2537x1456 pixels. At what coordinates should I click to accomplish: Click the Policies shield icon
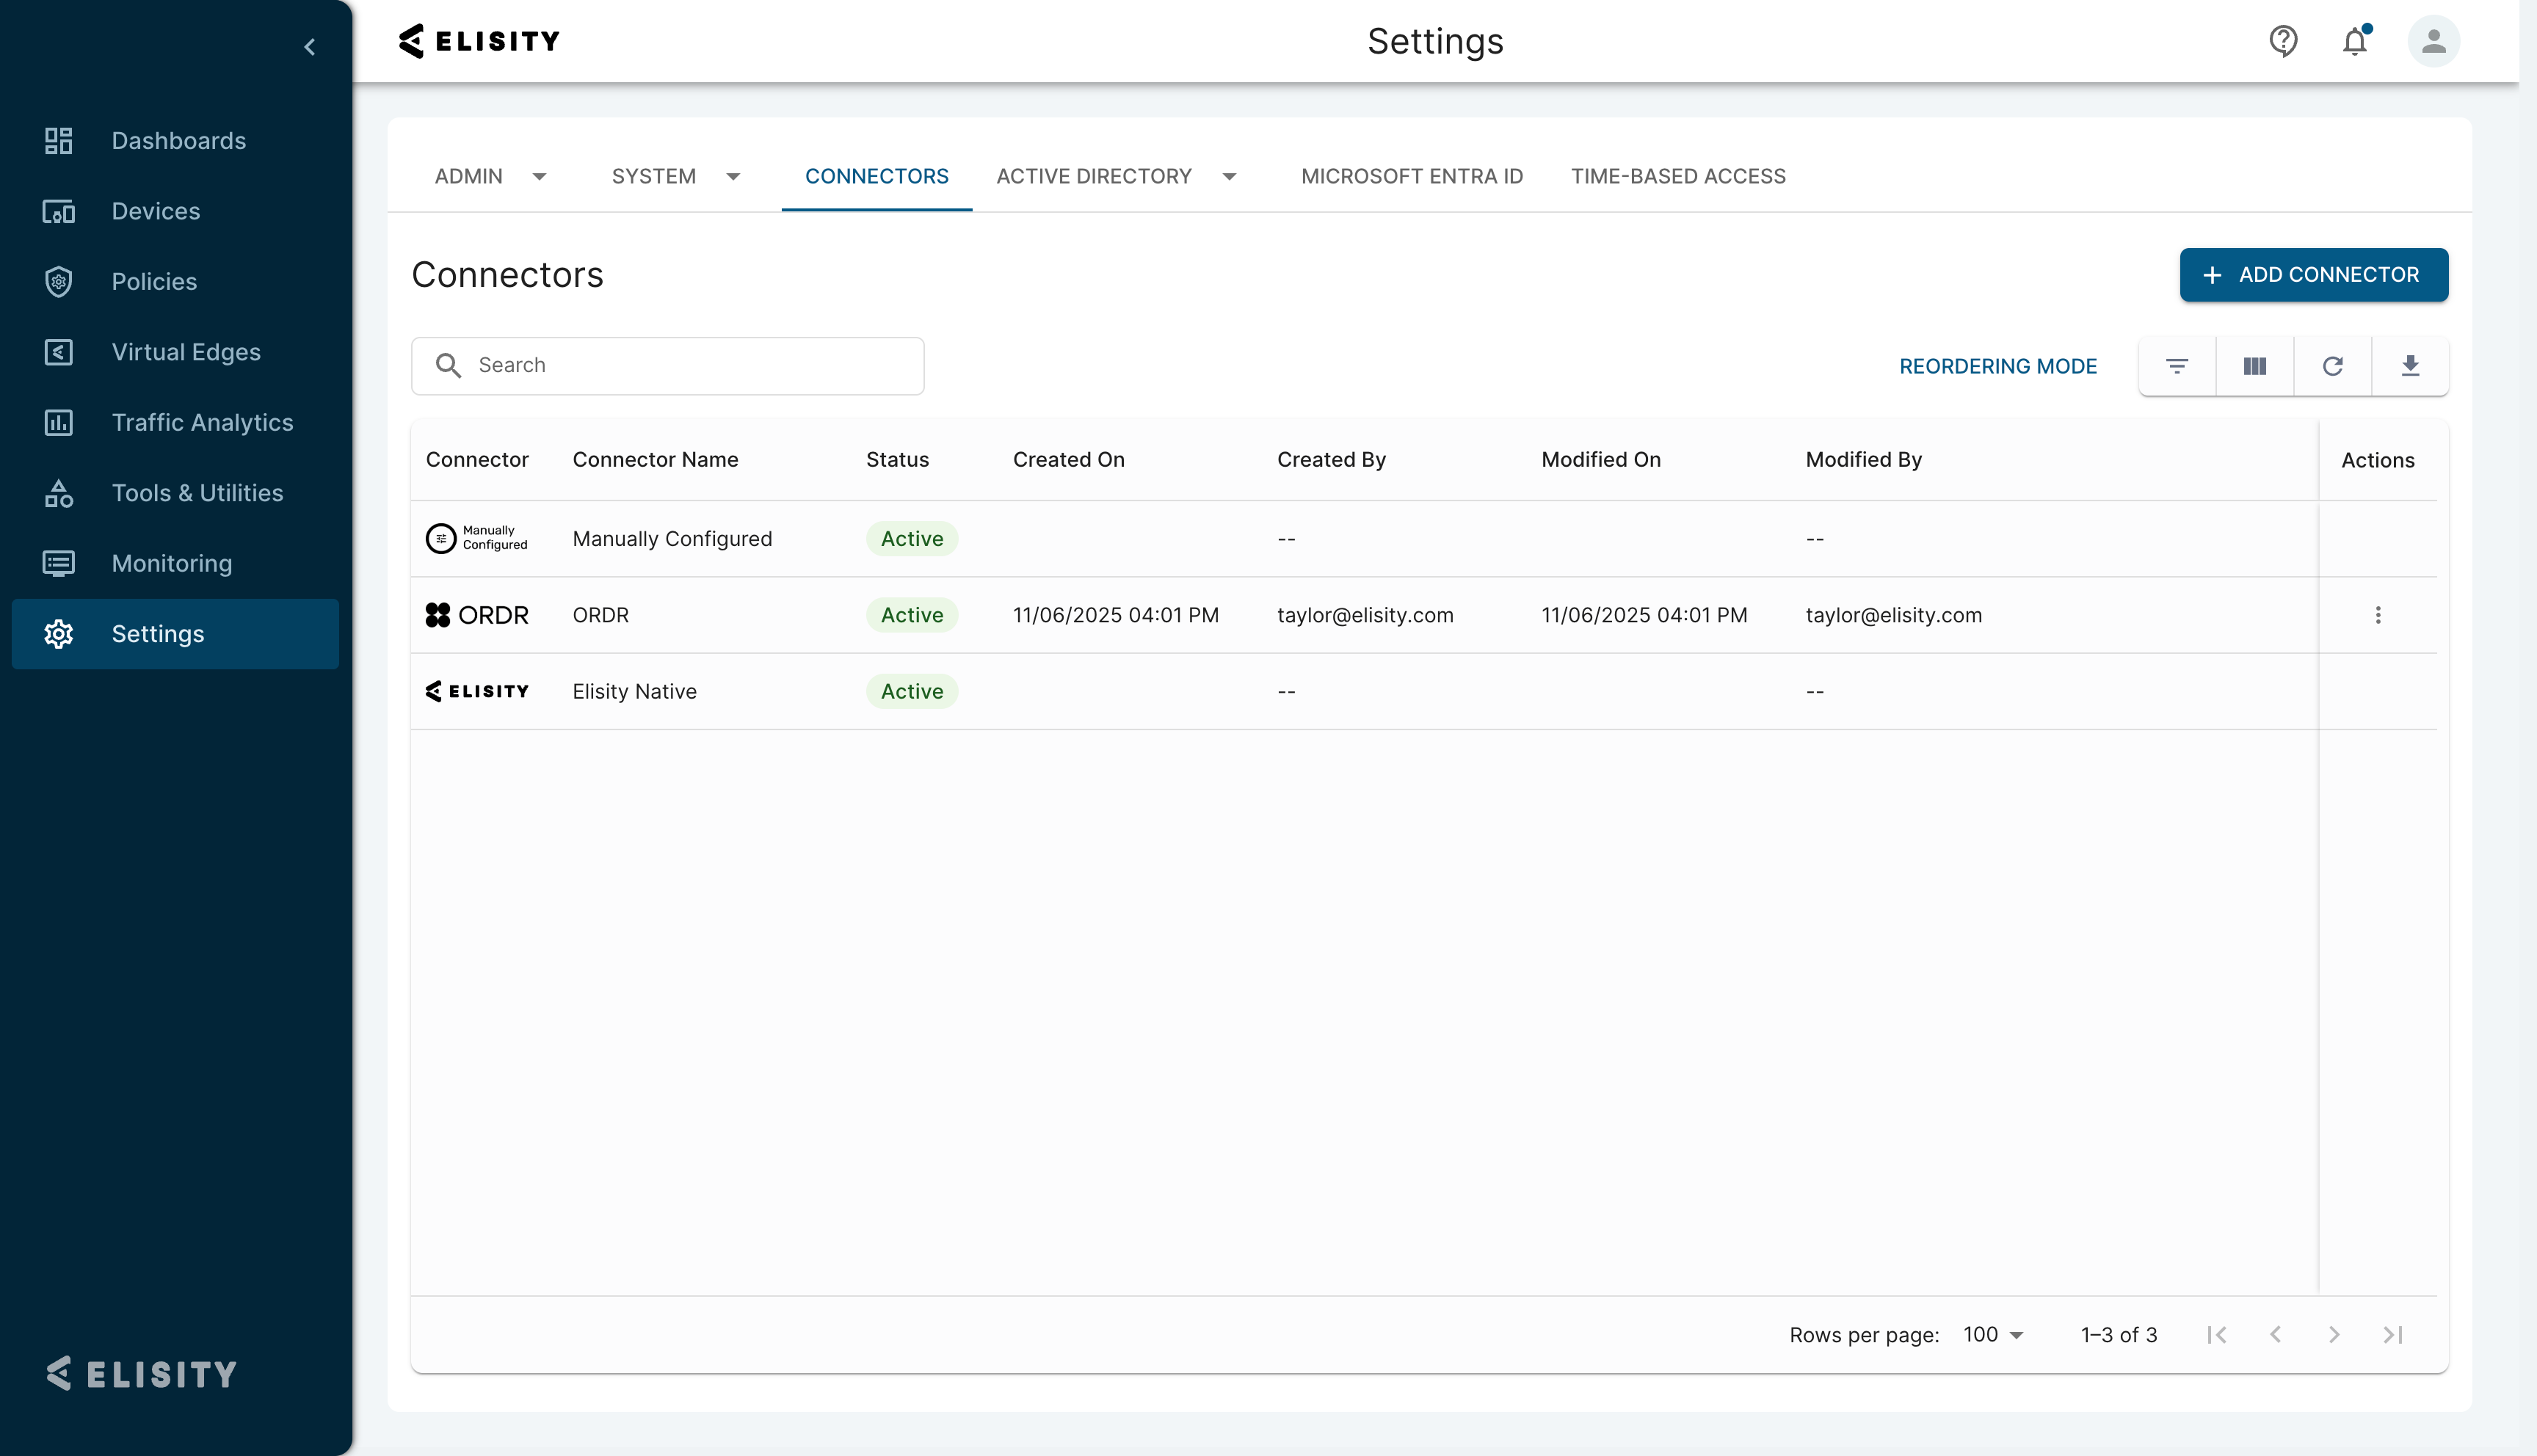point(59,282)
